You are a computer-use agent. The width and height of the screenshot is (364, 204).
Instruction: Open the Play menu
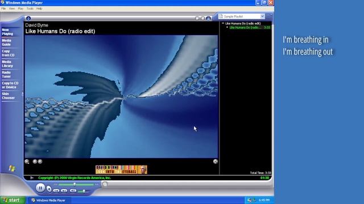(x=20, y=8)
